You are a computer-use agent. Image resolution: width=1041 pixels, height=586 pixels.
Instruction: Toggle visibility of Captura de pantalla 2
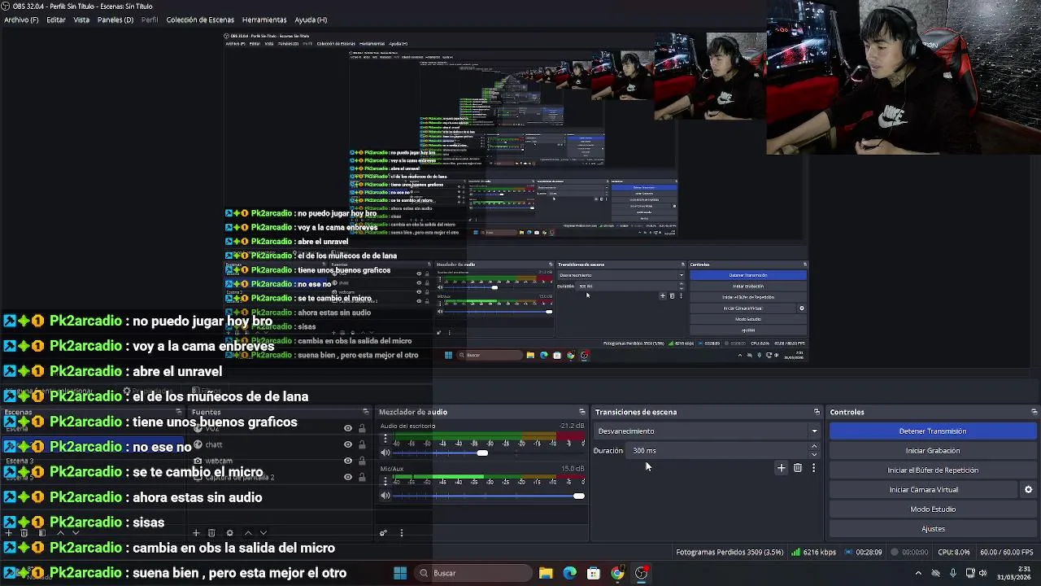pyautogui.click(x=348, y=477)
